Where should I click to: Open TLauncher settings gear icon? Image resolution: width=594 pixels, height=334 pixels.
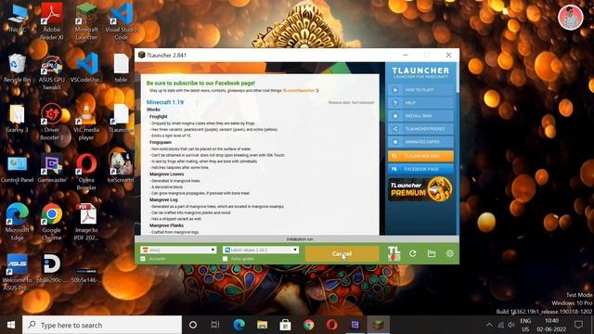click(x=449, y=253)
